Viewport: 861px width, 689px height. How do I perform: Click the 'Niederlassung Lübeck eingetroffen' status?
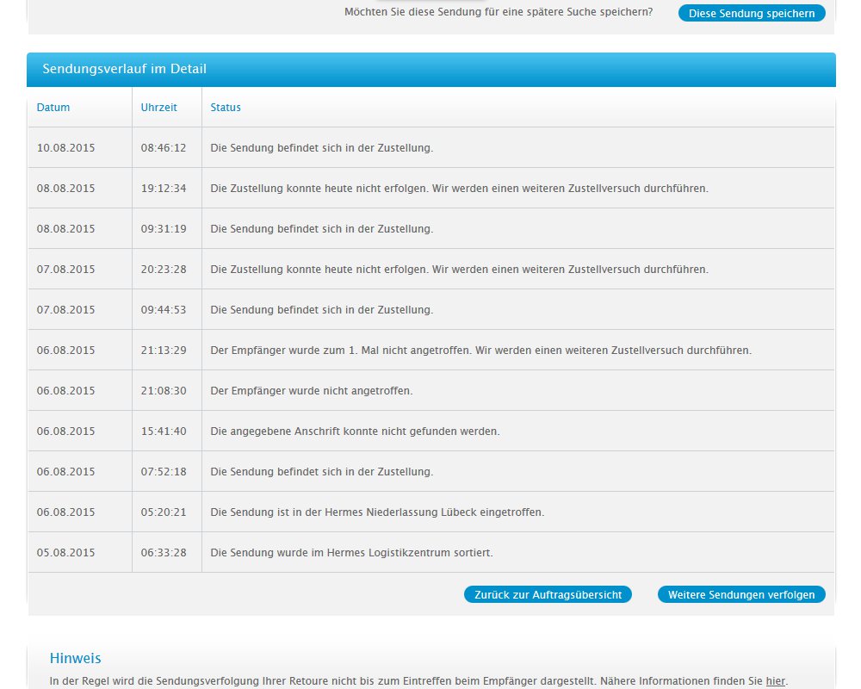pyautogui.click(x=377, y=512)
